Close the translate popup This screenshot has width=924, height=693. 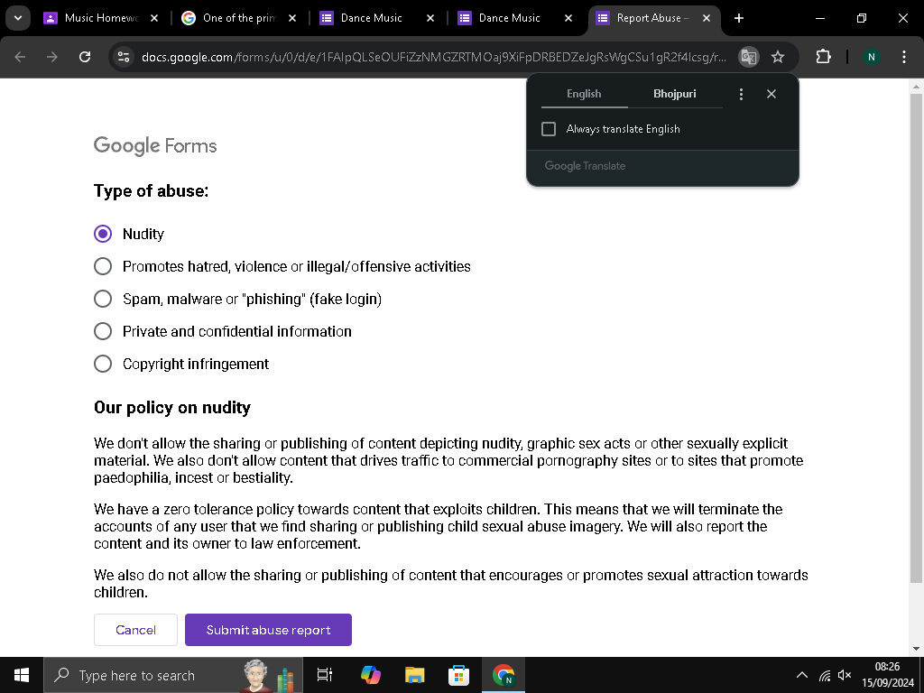pyautogui.click(x=771, y=94)
